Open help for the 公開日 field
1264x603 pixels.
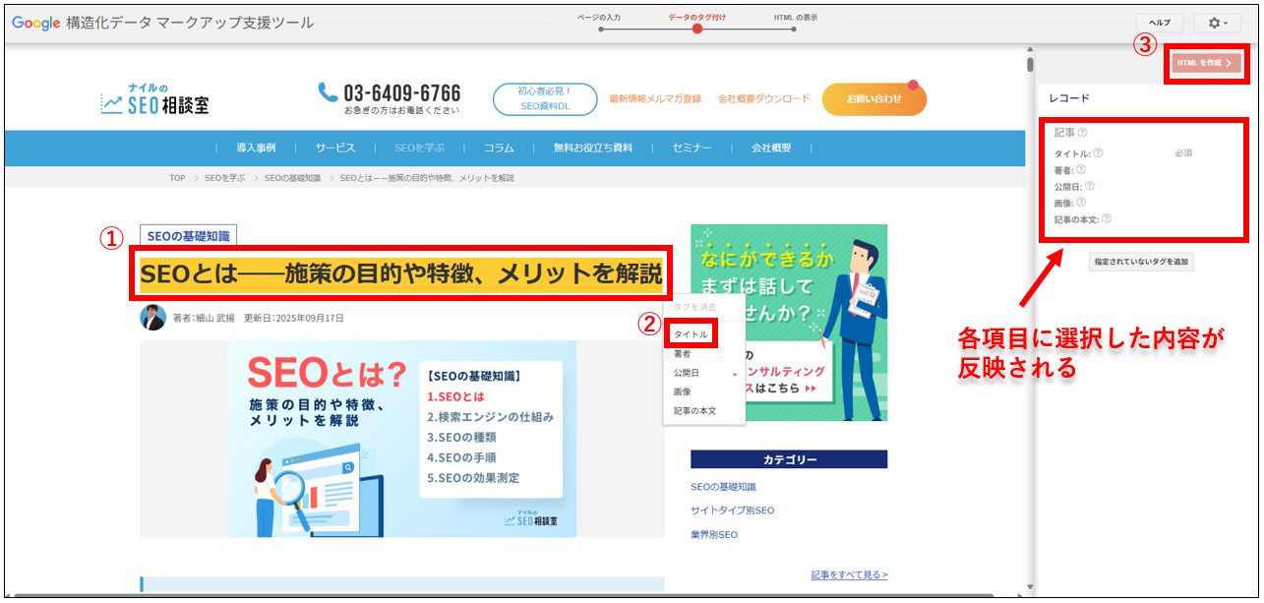[1089, 186]
